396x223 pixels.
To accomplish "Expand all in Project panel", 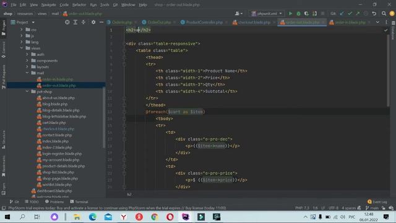I will [75, 22].
